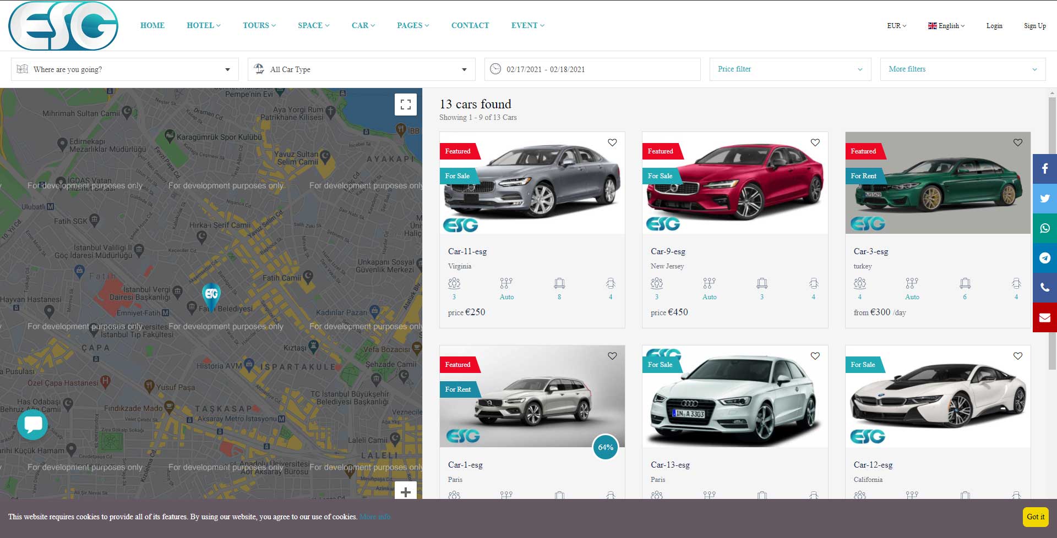The height and width of the screenshot is (538, 1057).
Task: Click the Facebook share icon
Action: (1044, 169)
